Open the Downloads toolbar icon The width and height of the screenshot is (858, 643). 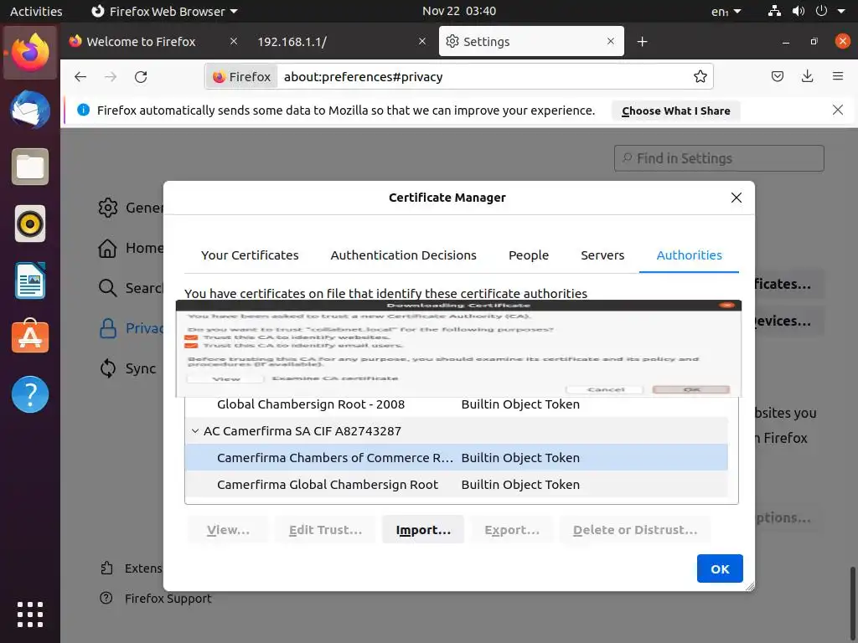(807, 76)
